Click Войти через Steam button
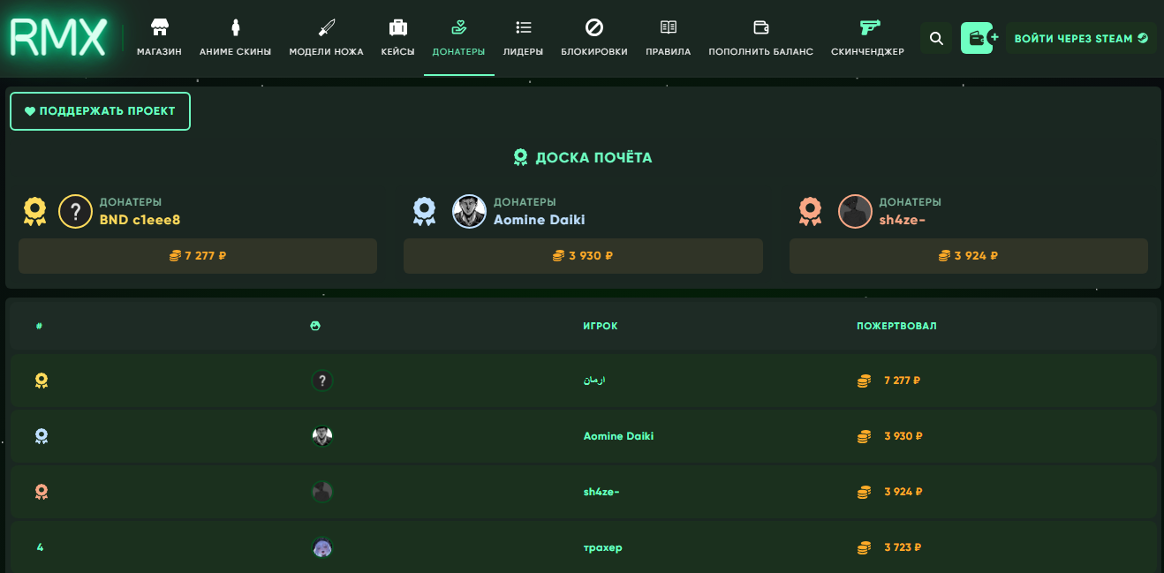This screenshot has width=1164, height=573. 1081,39
